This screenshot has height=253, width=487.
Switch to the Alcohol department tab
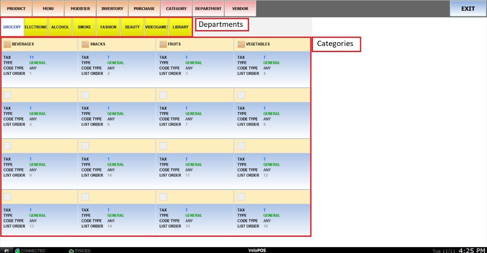60,27
